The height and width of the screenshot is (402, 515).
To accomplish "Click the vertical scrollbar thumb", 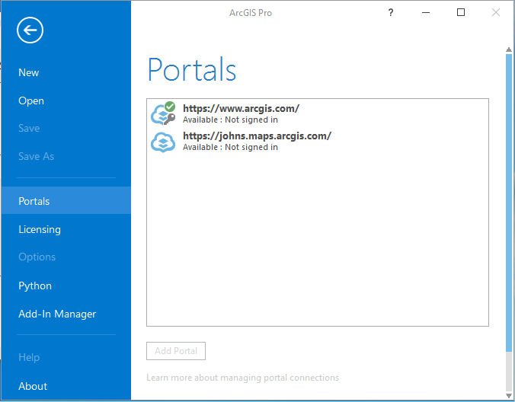I will pos(509,203).
